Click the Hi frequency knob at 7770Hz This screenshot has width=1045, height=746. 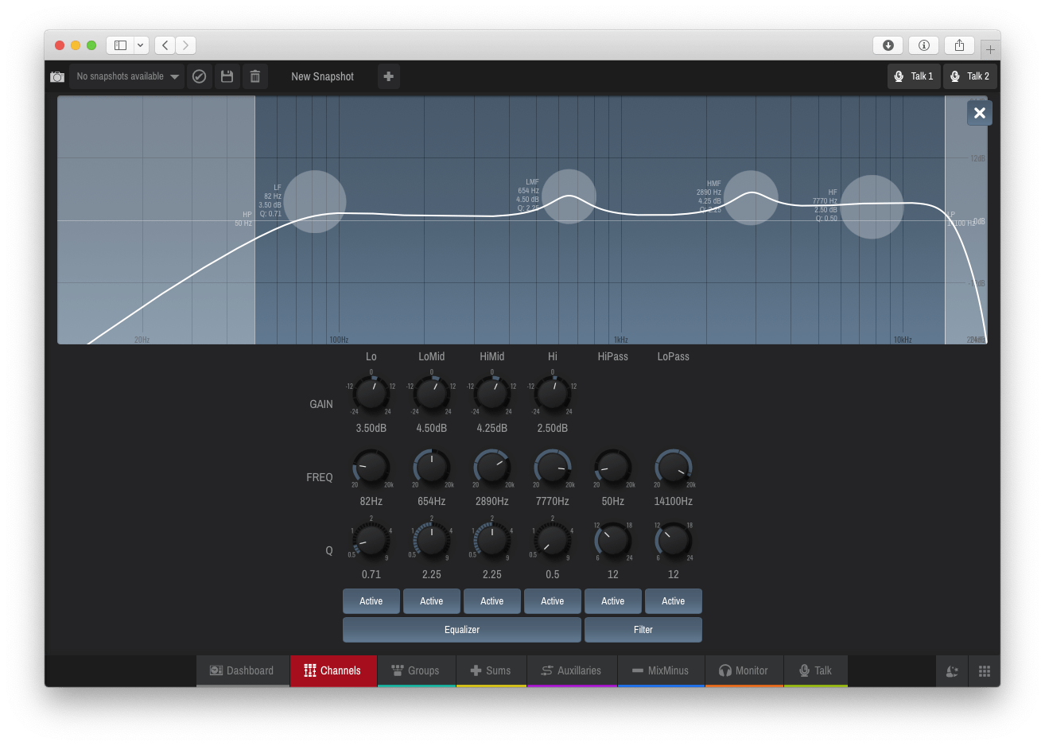coord(553,467)
